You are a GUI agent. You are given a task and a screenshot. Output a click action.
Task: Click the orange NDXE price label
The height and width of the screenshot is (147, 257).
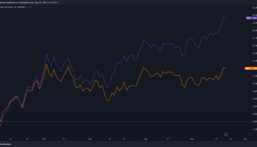251,68
